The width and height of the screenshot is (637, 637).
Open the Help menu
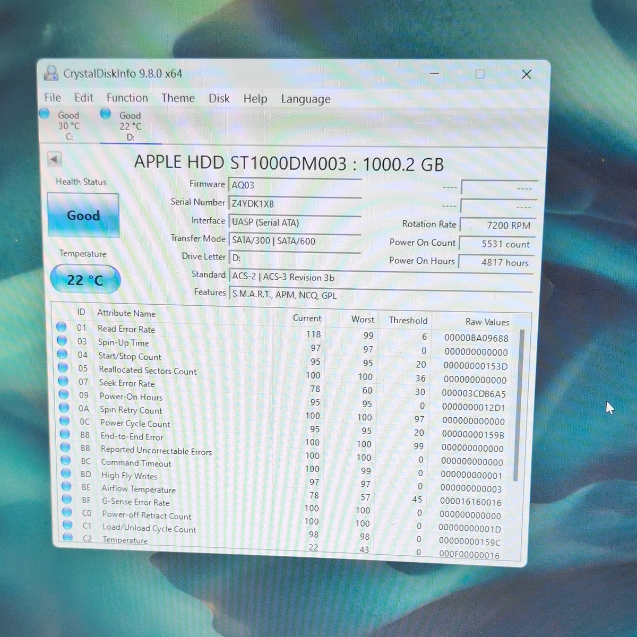(x=255, y=99)
